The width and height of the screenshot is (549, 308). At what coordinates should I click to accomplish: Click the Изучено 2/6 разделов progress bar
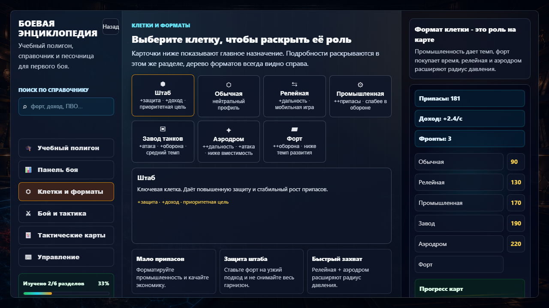coord(66,293)
